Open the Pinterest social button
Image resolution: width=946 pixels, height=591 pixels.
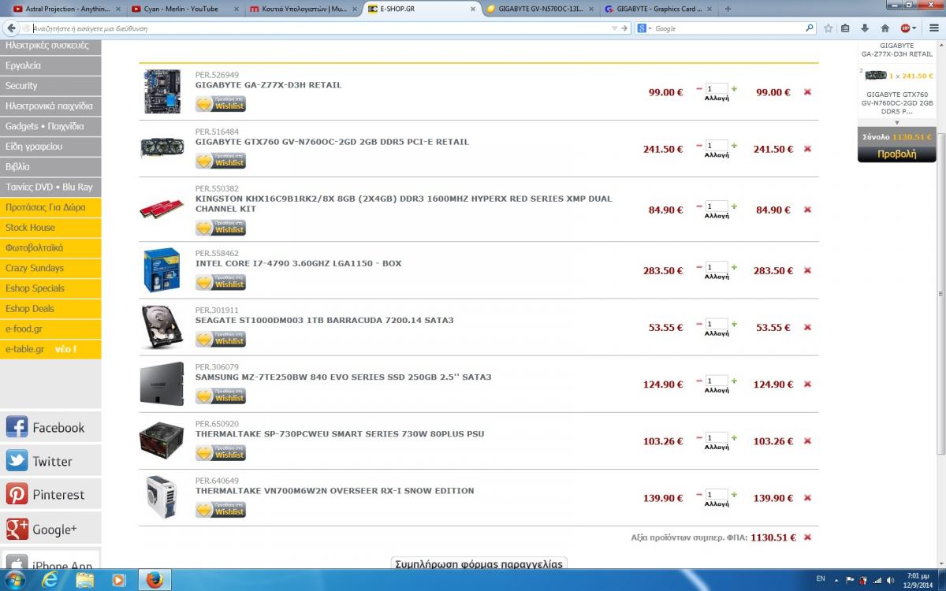coord(50,494)
